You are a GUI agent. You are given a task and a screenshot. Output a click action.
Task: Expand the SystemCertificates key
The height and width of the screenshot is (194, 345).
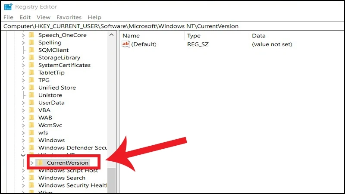[x=23, y=65]
